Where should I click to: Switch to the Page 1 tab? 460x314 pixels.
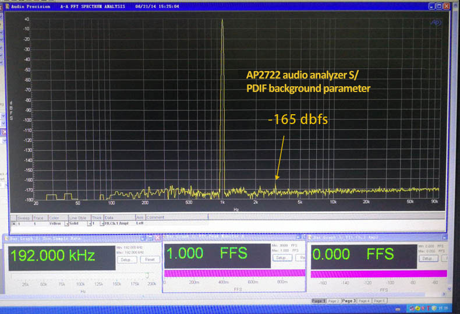pyautogui.click(x=319, y=301)
